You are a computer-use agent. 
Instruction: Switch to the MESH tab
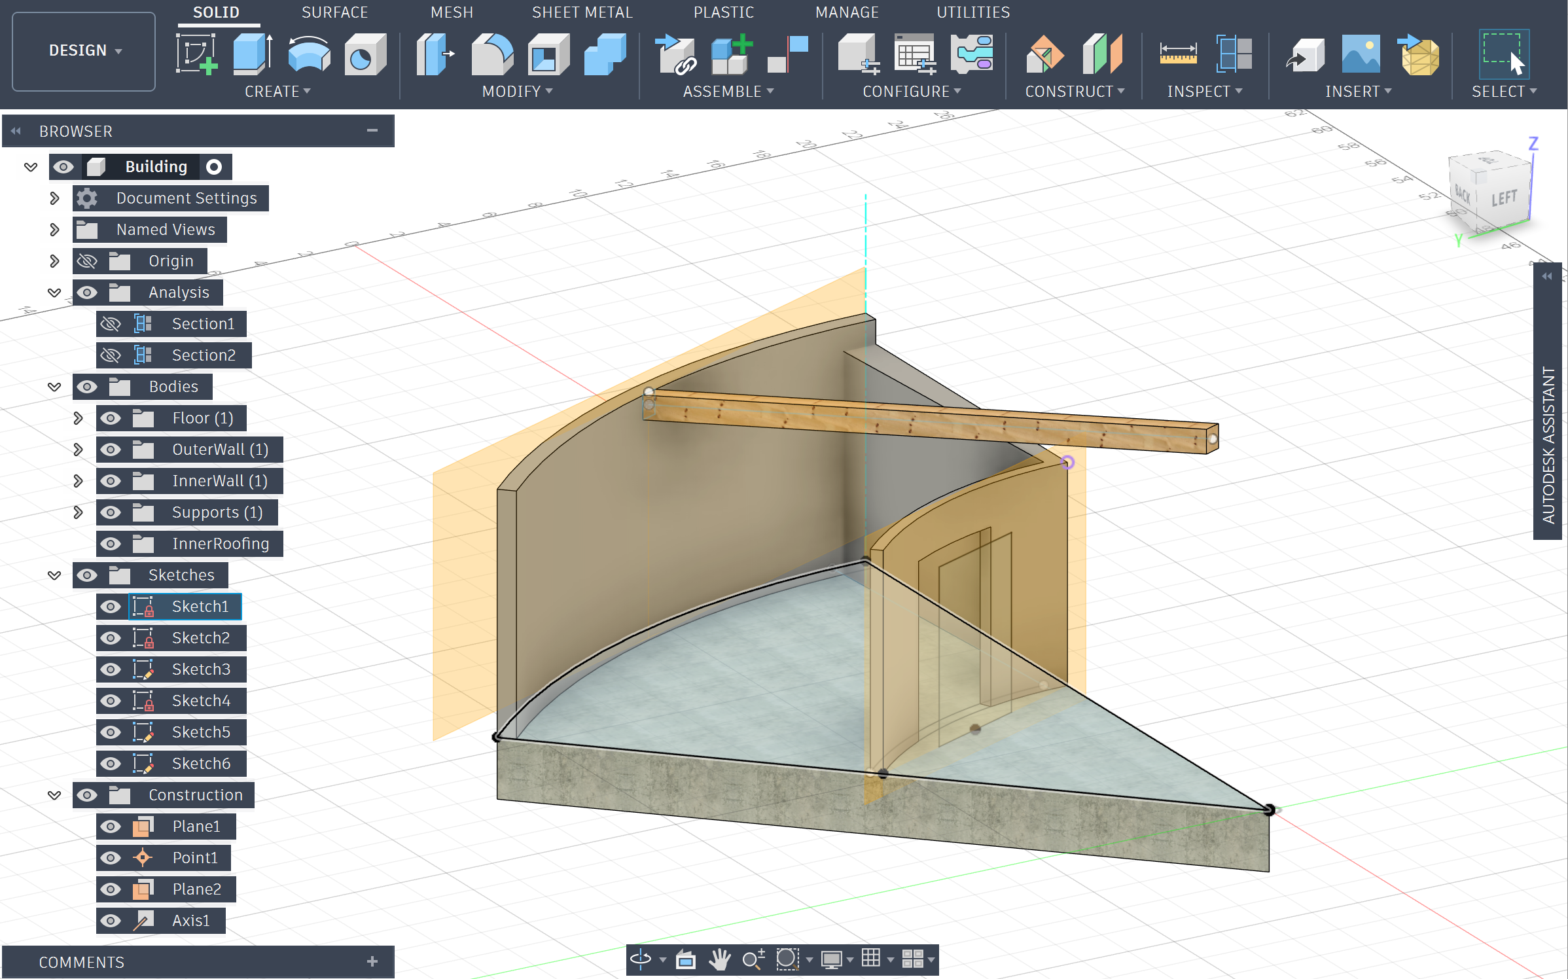[452, 12]
